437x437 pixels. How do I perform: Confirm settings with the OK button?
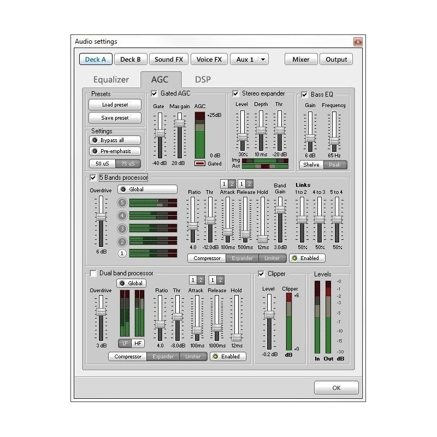pos(336,387)
